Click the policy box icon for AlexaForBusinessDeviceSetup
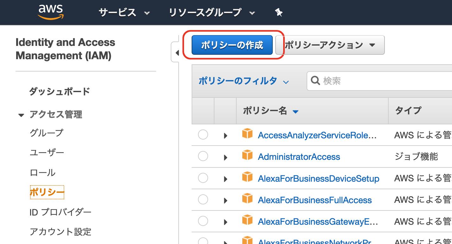 247,177
